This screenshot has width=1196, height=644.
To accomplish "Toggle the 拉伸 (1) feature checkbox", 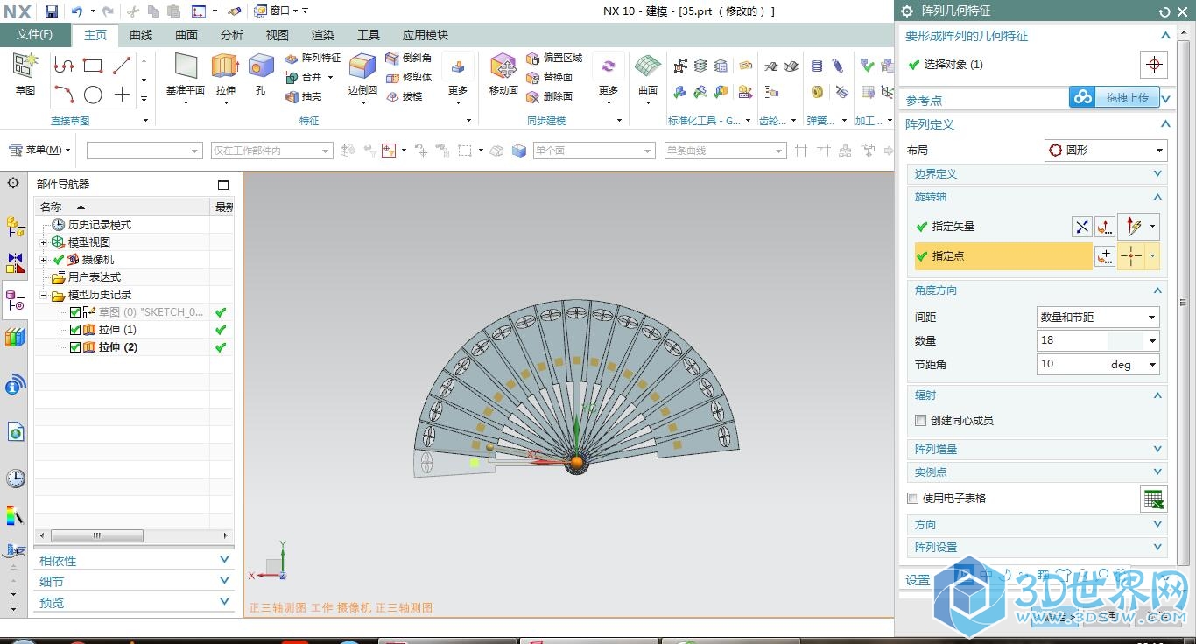I will click(x=75, y=330).
